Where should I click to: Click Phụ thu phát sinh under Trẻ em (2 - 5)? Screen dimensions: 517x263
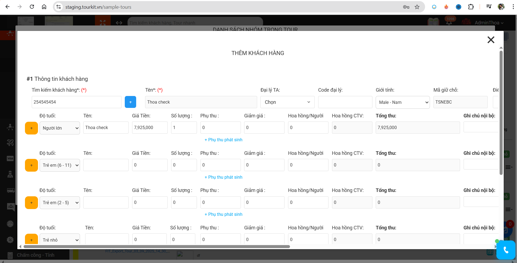tap(224, 214)
